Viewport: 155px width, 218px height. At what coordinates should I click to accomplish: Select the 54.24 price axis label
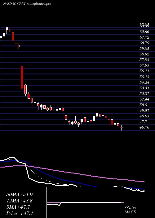point(144,83)
